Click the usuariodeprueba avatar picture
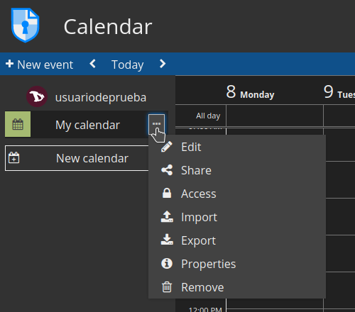 click(x=37, y=96)
